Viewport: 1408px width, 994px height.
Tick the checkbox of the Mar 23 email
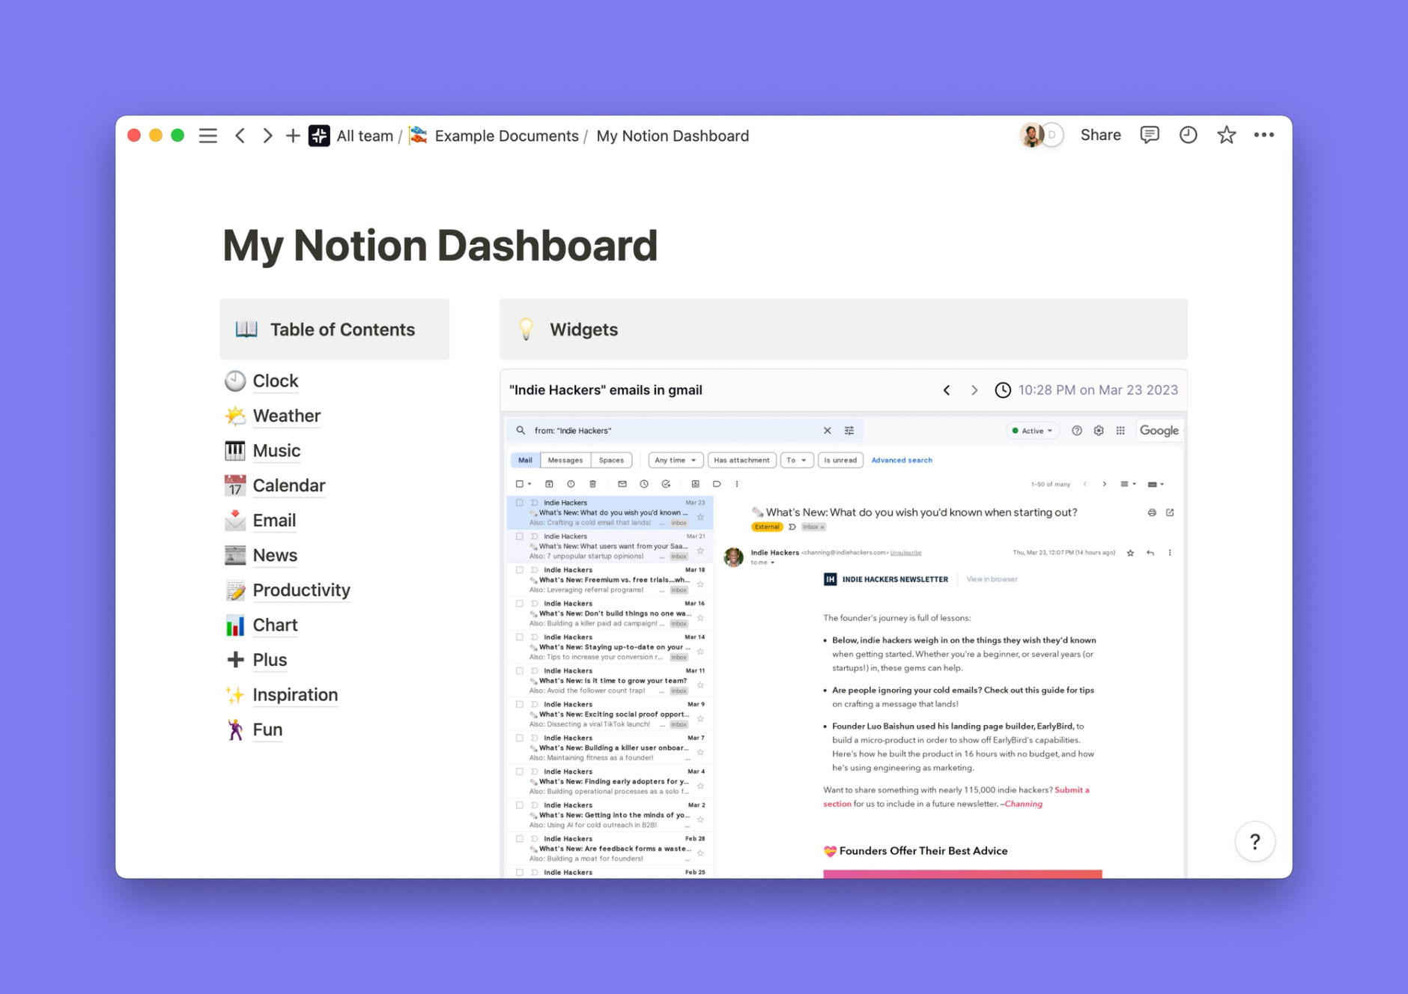(x=519, y=503)
